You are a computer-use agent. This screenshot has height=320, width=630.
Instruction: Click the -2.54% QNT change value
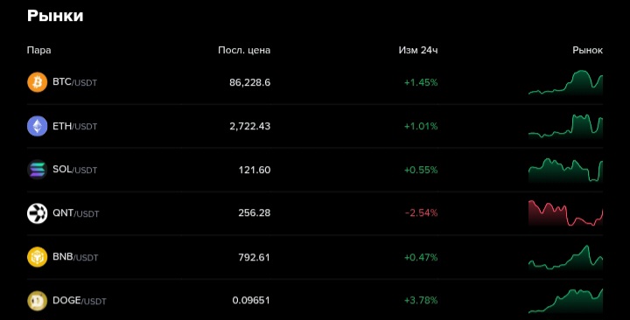click(x=421, y=212)
